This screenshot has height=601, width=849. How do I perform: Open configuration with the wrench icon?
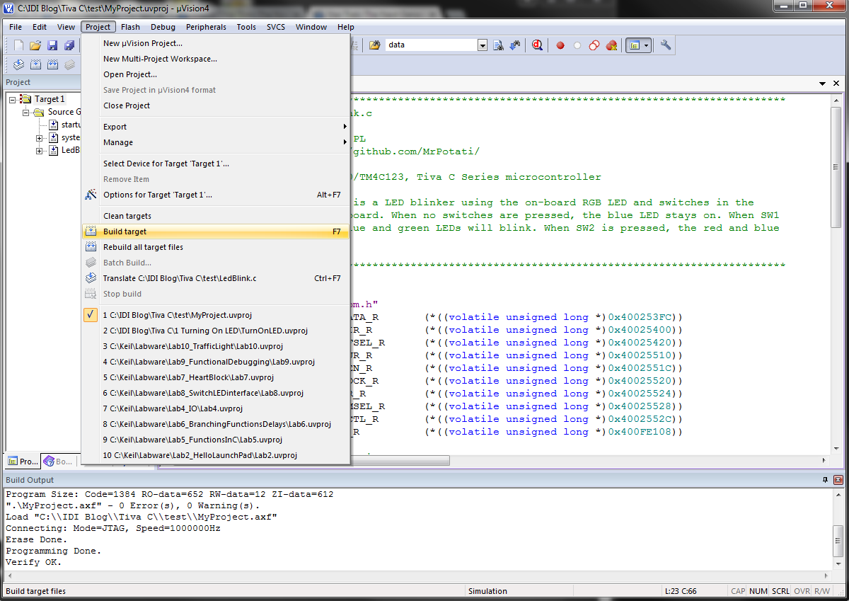click(x=666, y=45)
